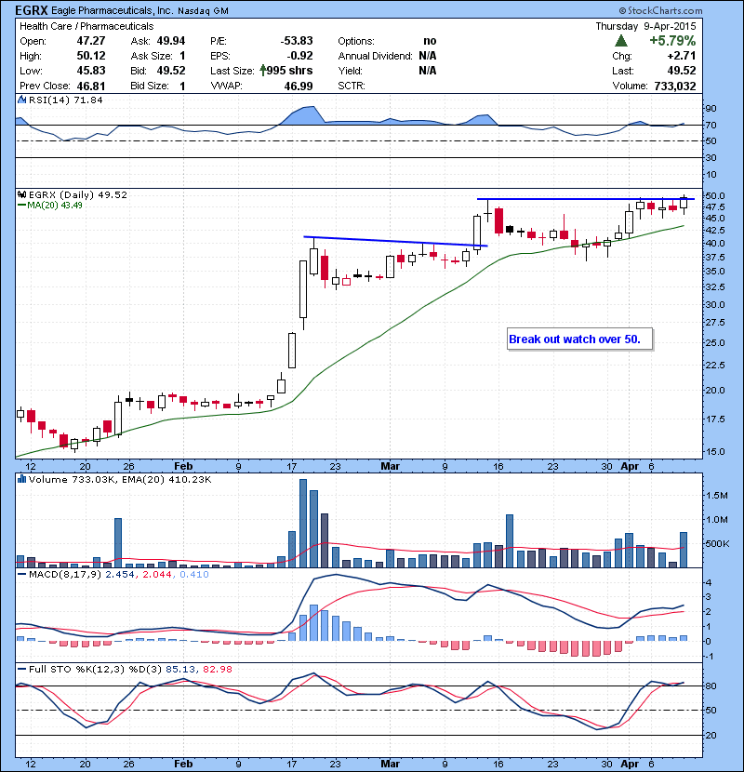The width and height of the screenshot is (744, 772).
Task: Click the MA(20) 43.49 legend text
Action: pos(55,205)
